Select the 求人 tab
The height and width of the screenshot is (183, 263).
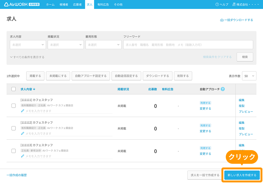click(90, 5)
